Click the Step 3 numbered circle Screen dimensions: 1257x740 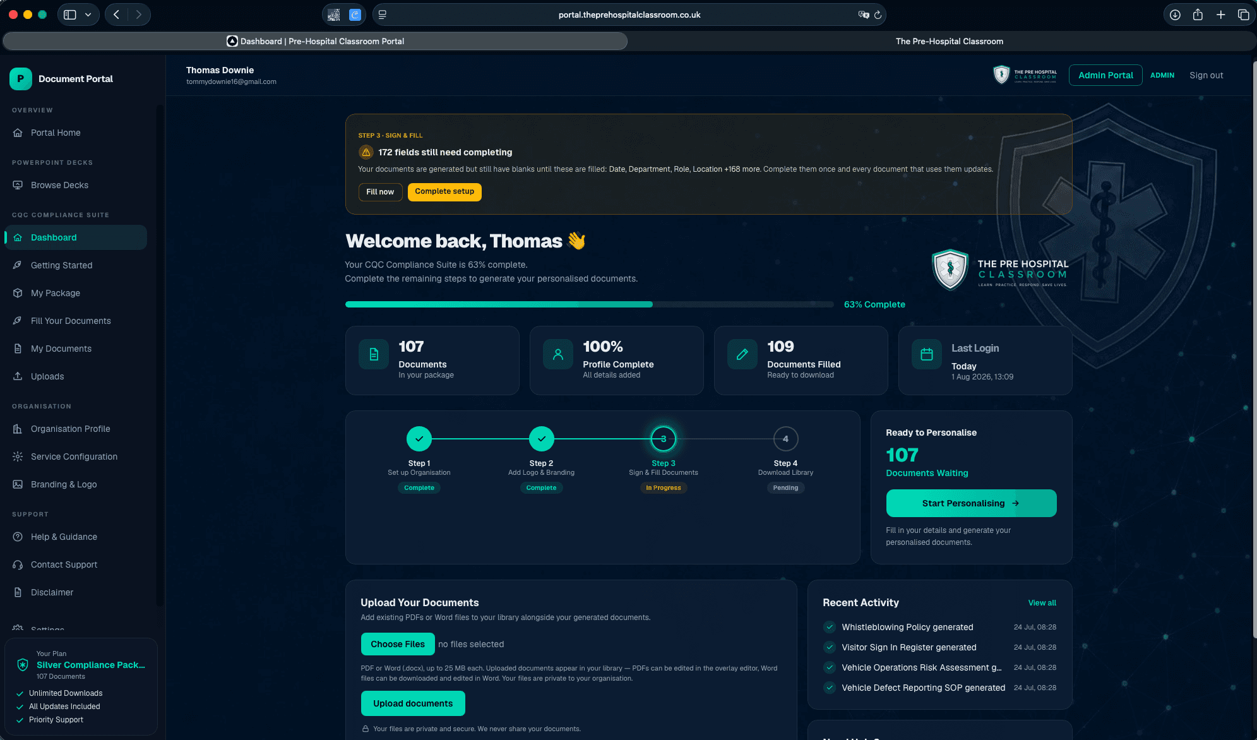[x=664, y=439]
